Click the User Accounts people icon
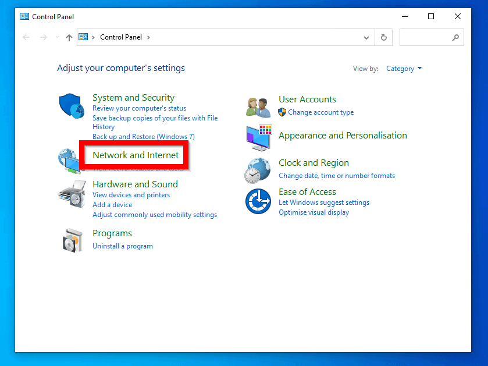The width and height of the screenshot is (488, 366). click(258, 106)
